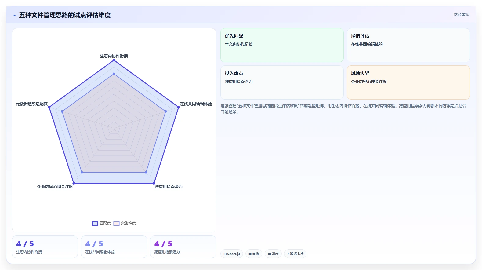Click the small icon in 表格 chip
This screenshot has height=270, width=482.
(x=250, y=254)
